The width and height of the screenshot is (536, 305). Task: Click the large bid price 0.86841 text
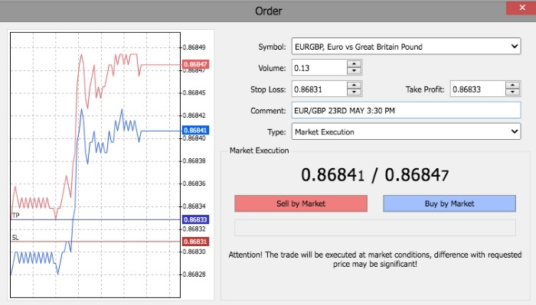click(332, 175)
